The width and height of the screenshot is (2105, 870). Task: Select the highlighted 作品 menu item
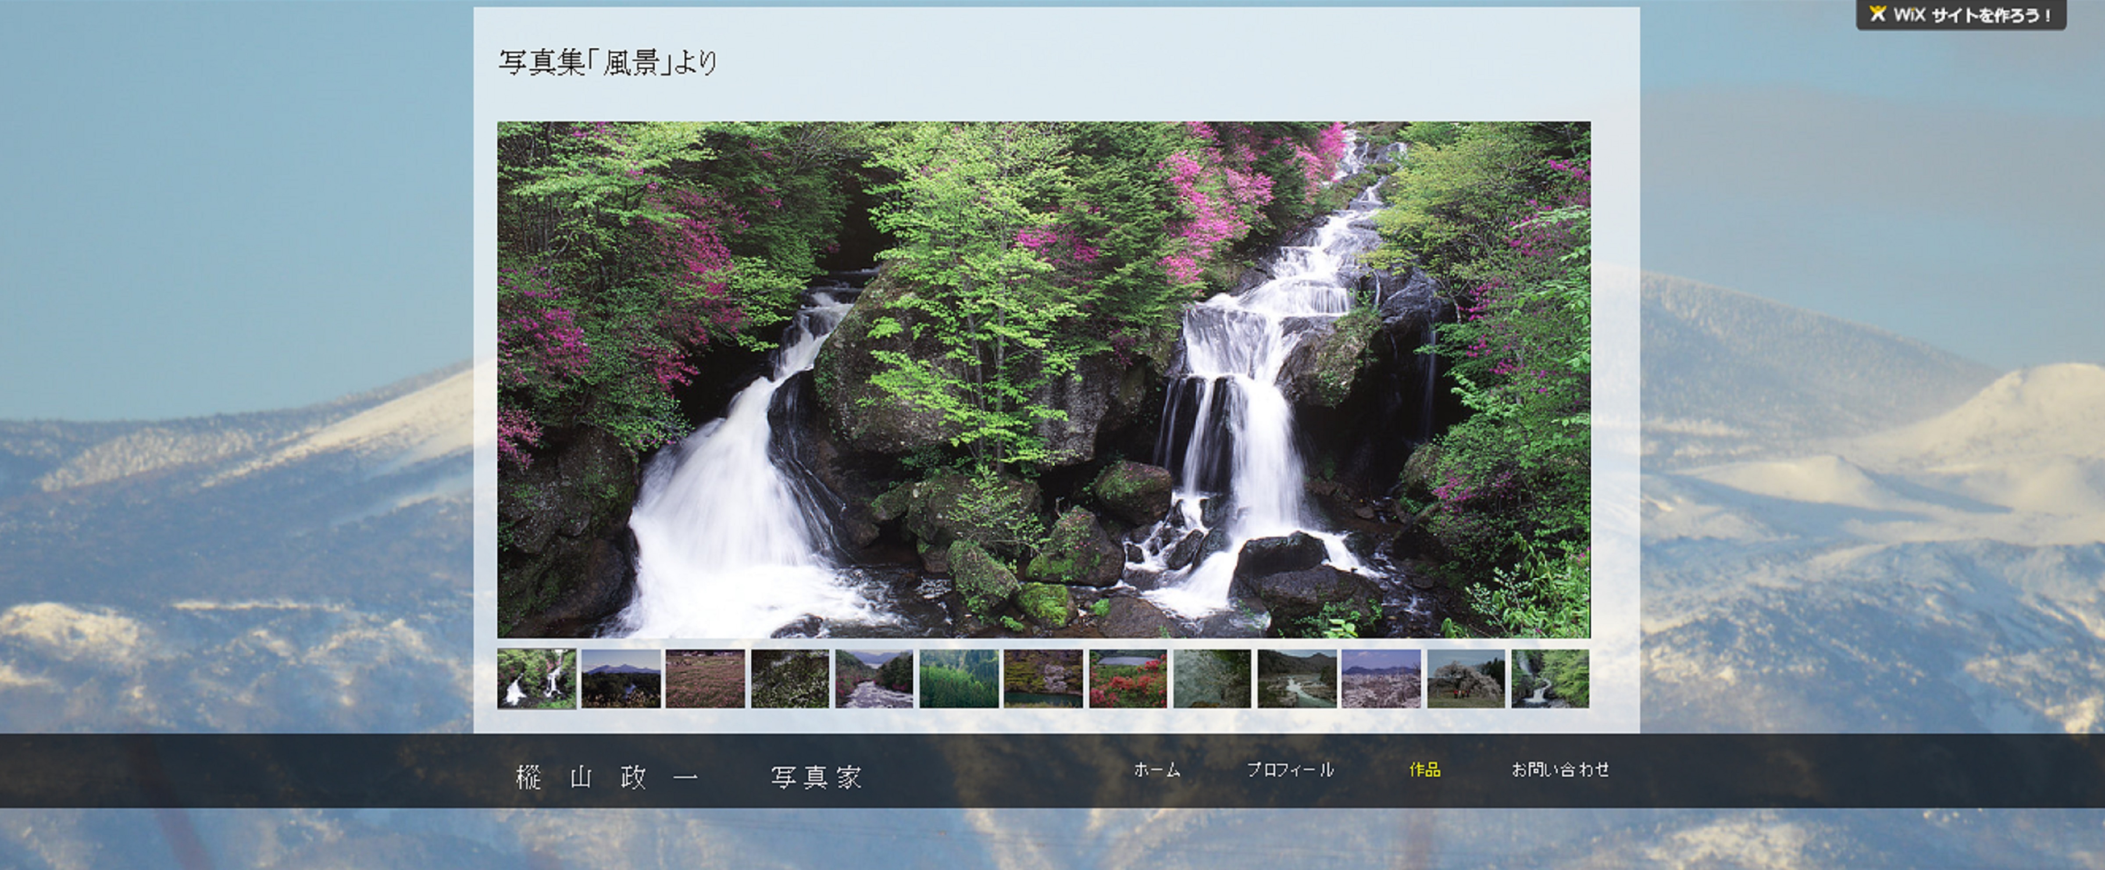click(x=1424, y=770)
